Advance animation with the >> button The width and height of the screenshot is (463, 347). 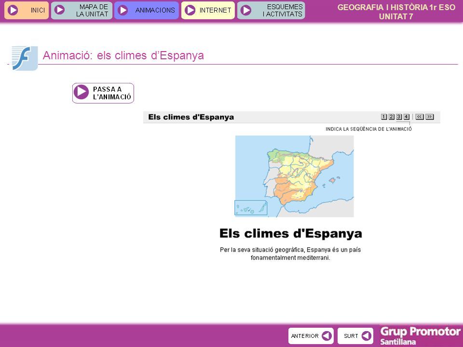coord(430,117)
